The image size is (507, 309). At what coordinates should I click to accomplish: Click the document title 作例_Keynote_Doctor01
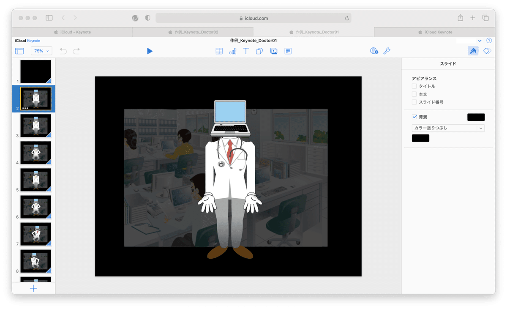(x=253, y=41)
